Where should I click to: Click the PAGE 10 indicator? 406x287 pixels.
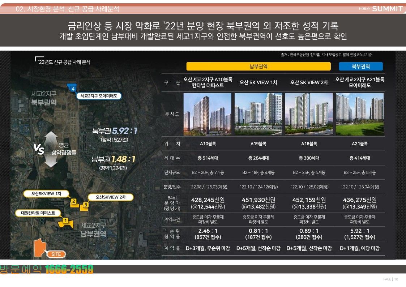pos(390,279)
